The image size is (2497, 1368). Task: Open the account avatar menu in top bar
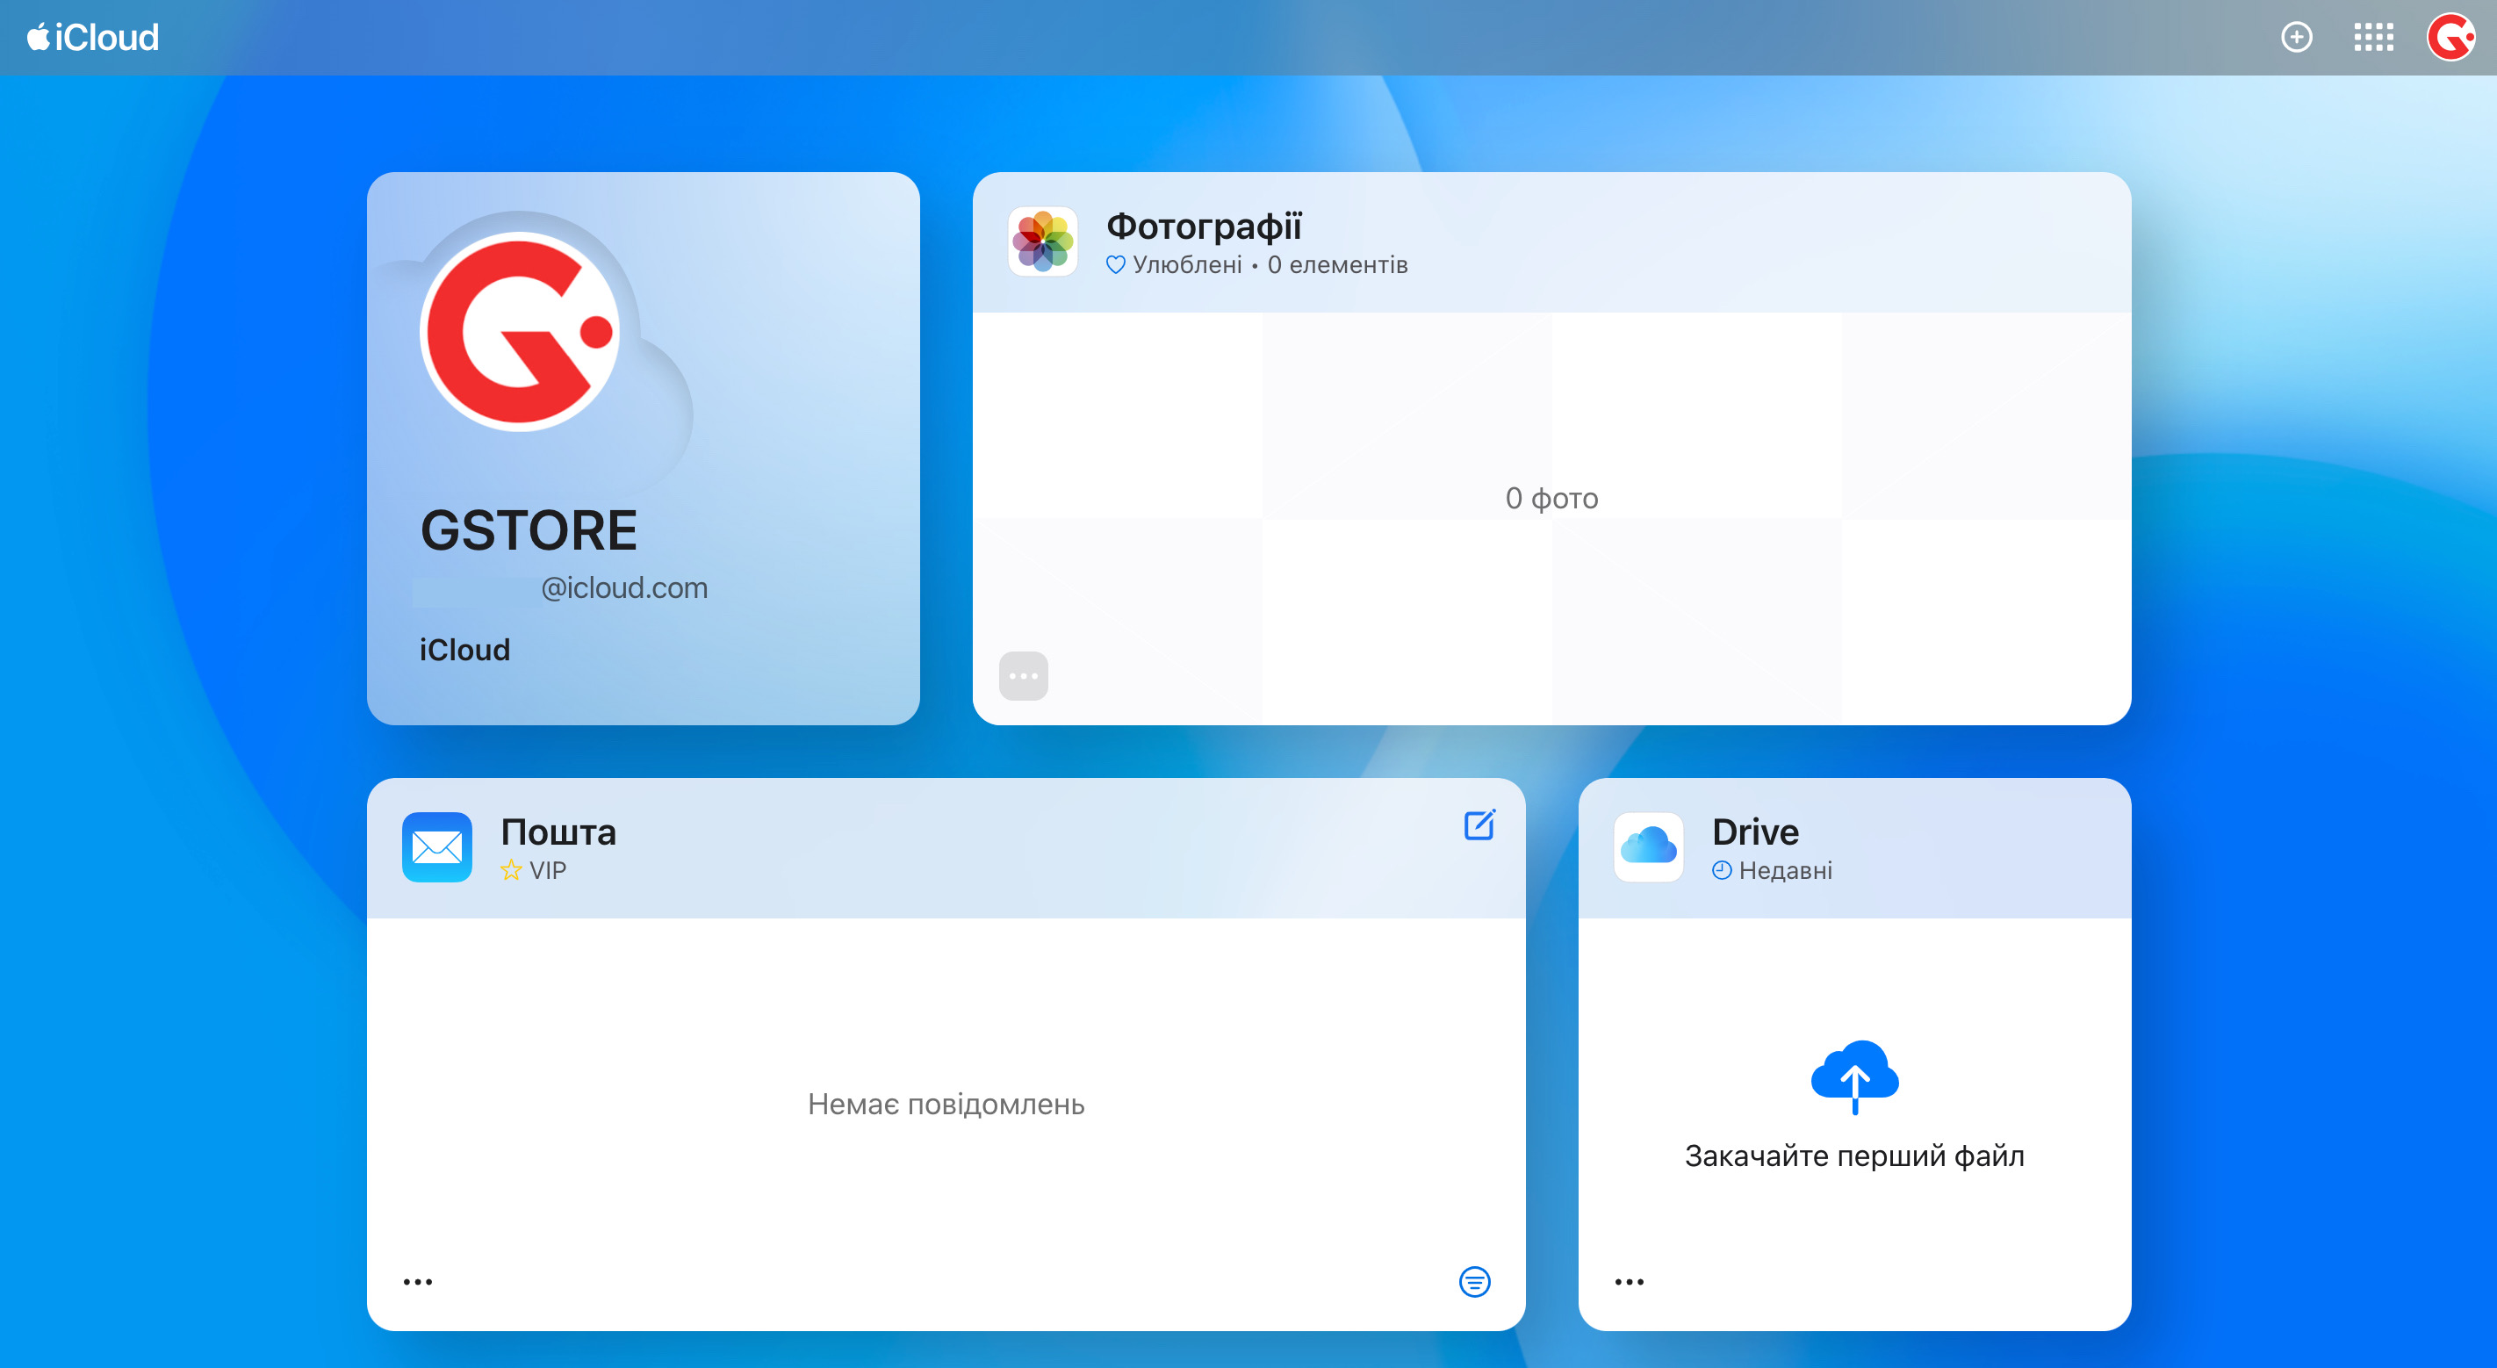pos(2451,38)
